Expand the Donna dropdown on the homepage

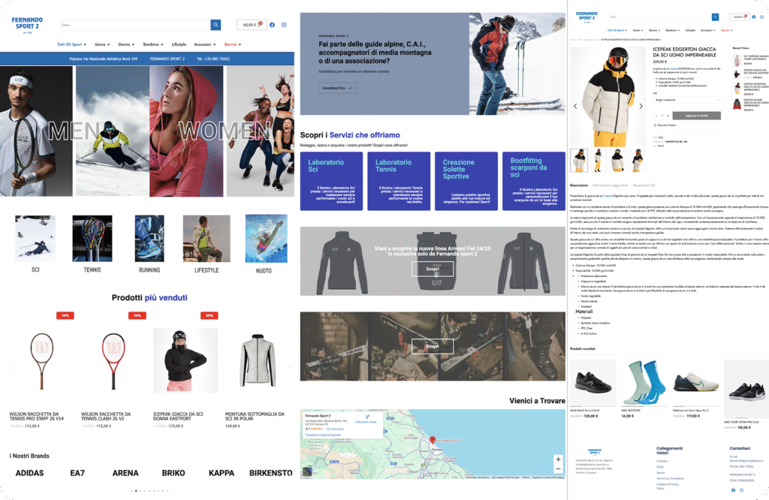[x=126, y=44]
